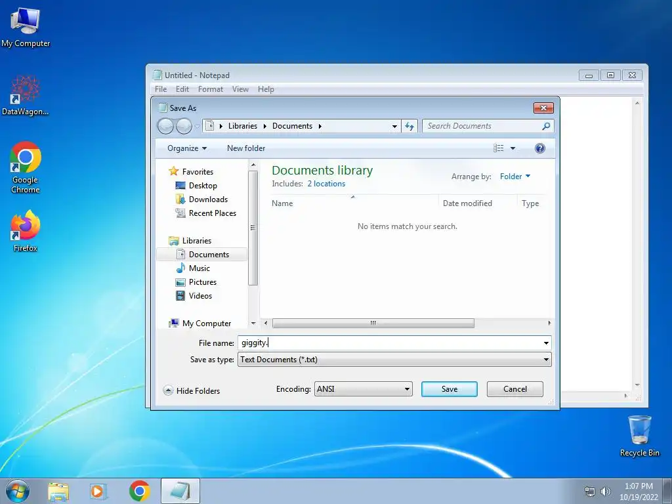Open the recent pages dropdown beside Forward

pyautogui.click(x=197, y=126)
